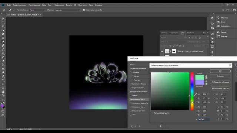The height and width of the screenshot is (133, 237).
Task: Enable the Only Web colors checkbox
Action: (152, 113)
